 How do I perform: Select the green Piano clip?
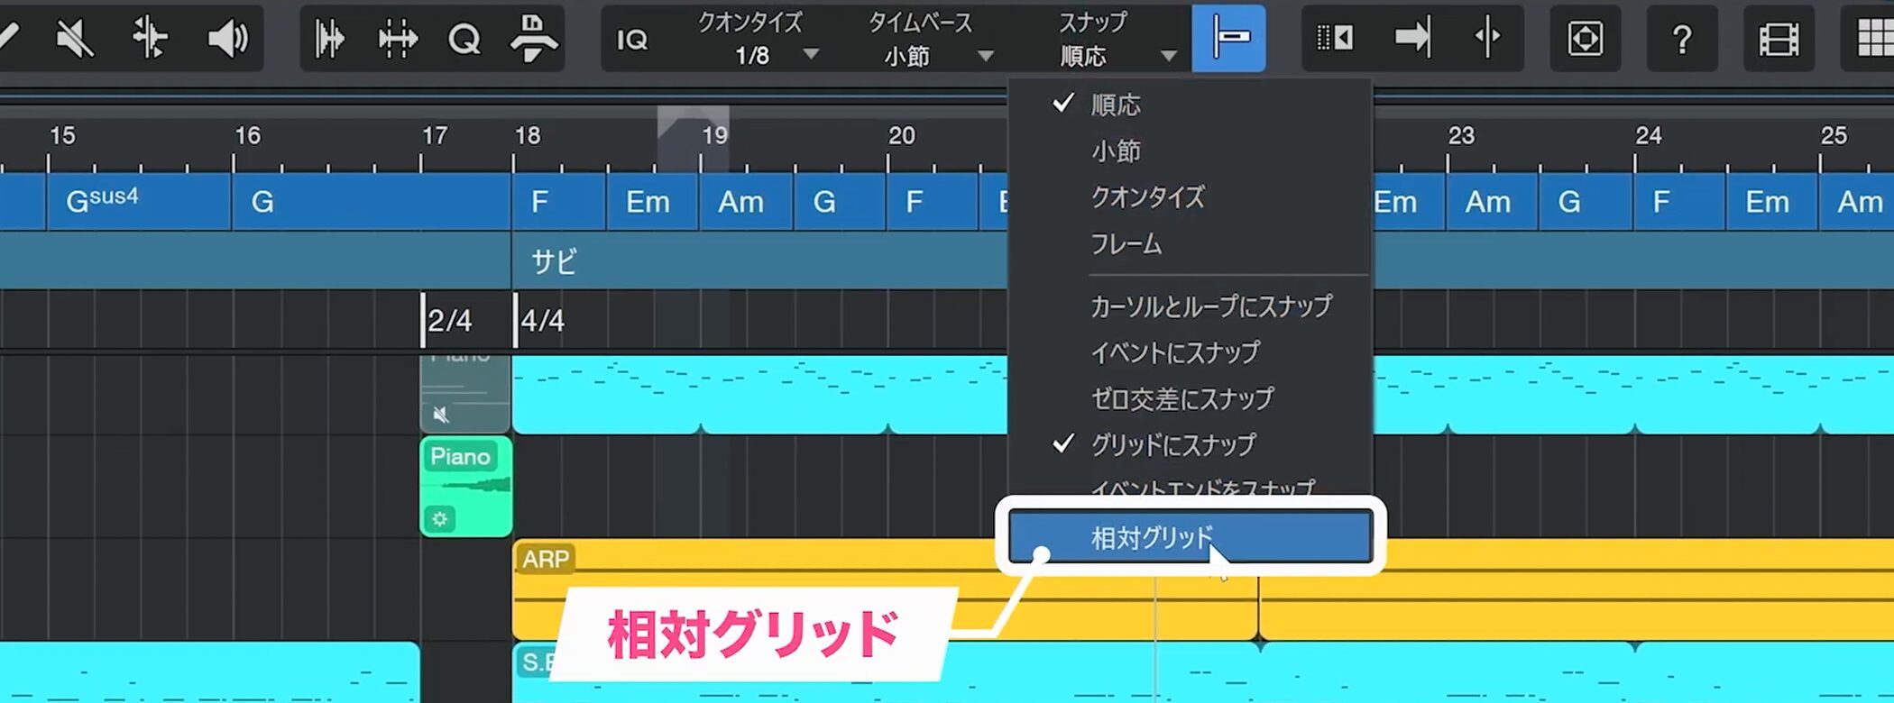pos(466,487)
